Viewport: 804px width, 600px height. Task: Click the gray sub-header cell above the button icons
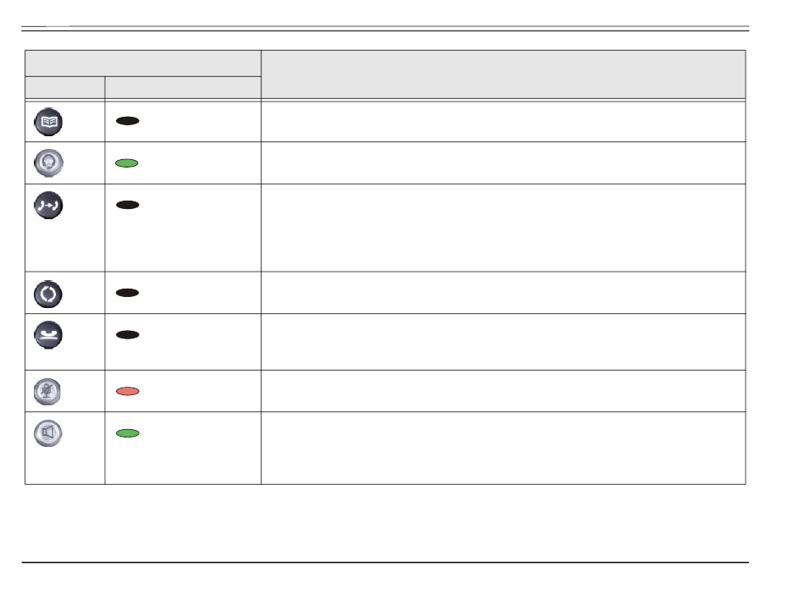(64, 87)
